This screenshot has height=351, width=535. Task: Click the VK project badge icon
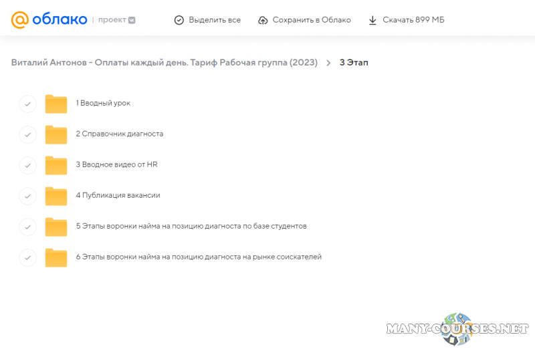pyautogui.click(x=132, y=20)
